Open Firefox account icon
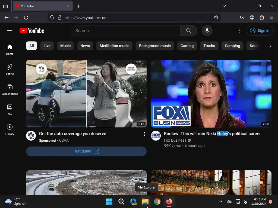 252,17
